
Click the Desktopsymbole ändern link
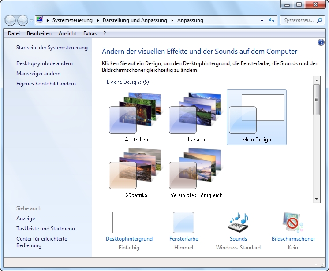point(45,63)
